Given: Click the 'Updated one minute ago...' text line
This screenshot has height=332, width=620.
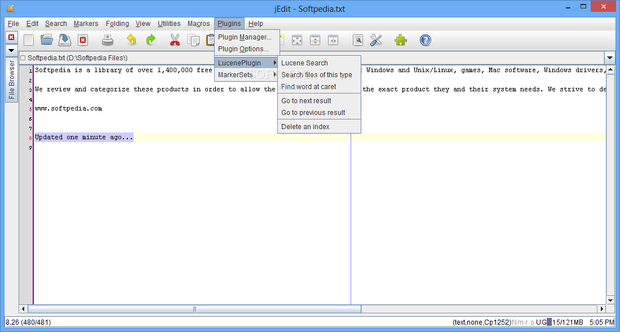Looking at the screenshot, I should [84, 137].
